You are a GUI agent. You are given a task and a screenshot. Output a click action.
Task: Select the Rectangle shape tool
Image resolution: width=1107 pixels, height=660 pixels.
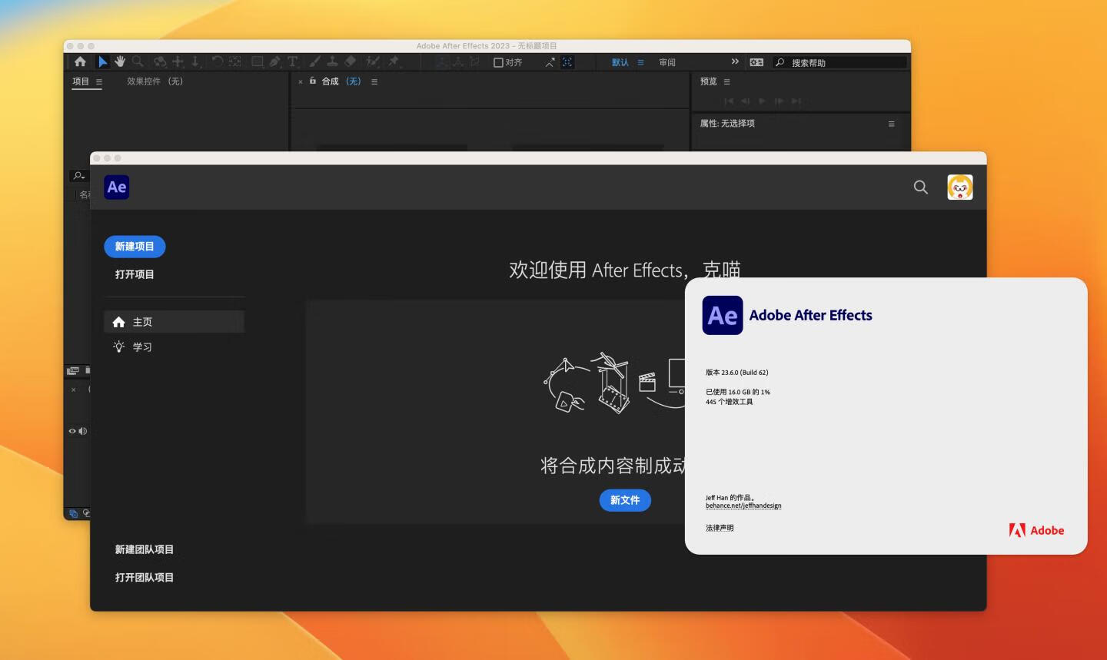tap(258, 61)
